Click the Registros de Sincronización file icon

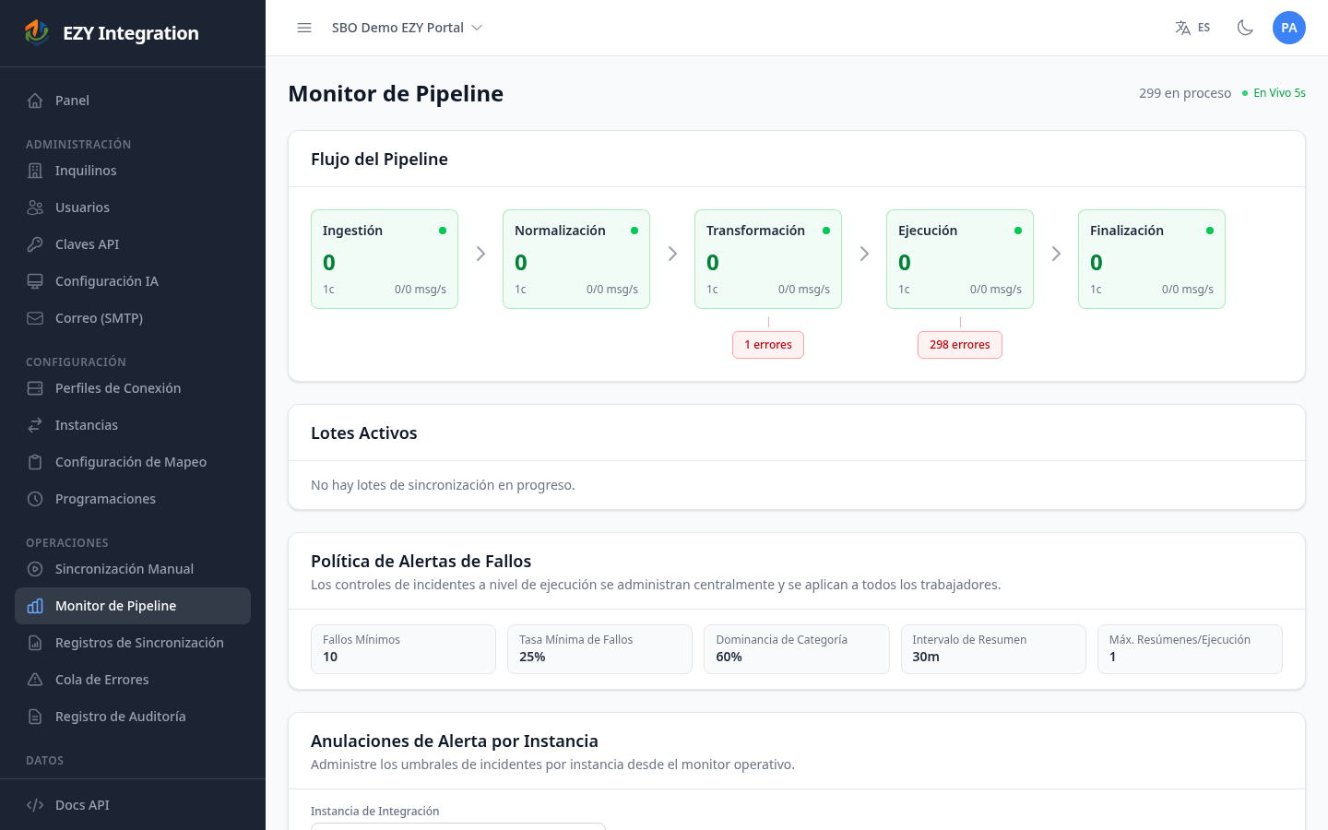(35, 643)
